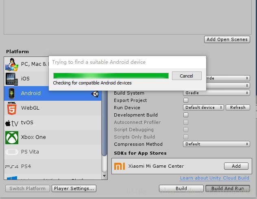Select the Android platform row
Viewport: 257px width, 199px height.
(x=52, y=93)
